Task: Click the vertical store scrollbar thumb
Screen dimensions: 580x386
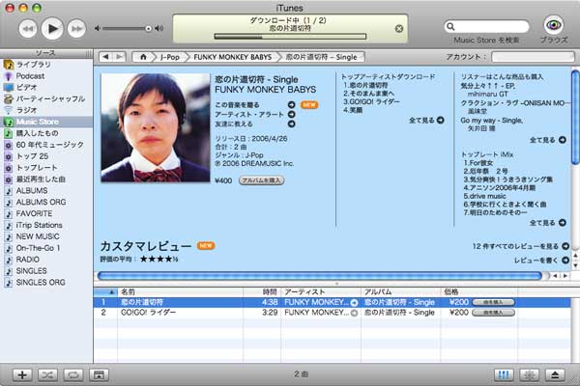Action: click(x=575, y=118)
